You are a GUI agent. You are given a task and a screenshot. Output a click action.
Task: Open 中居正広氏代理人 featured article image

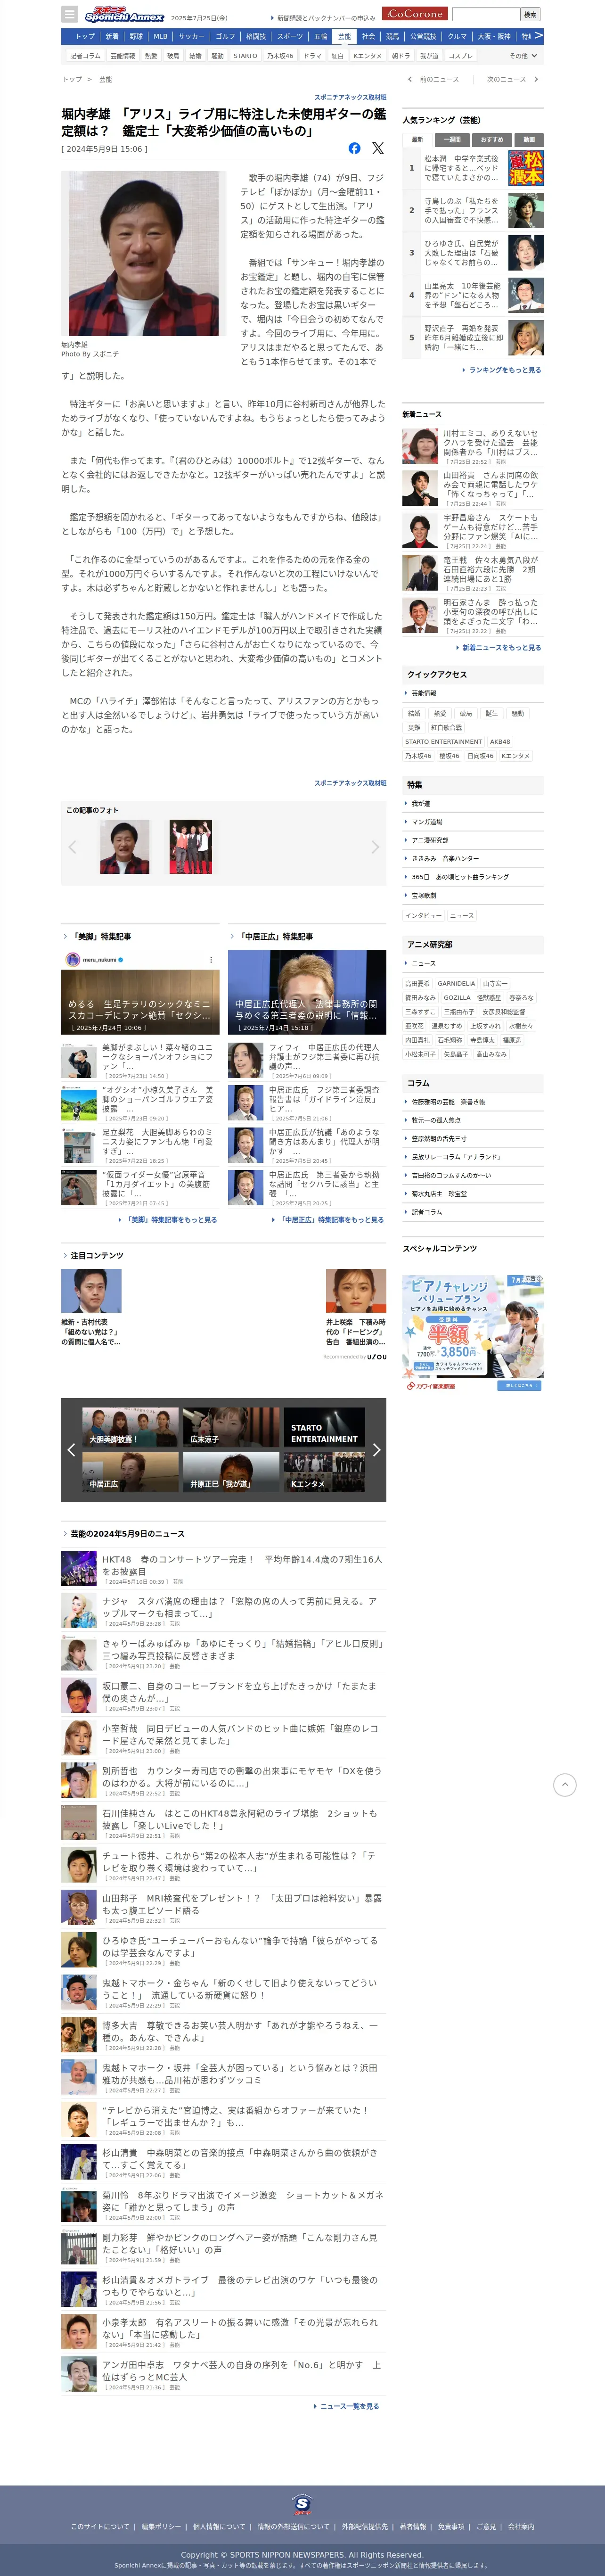click(307, 992)
